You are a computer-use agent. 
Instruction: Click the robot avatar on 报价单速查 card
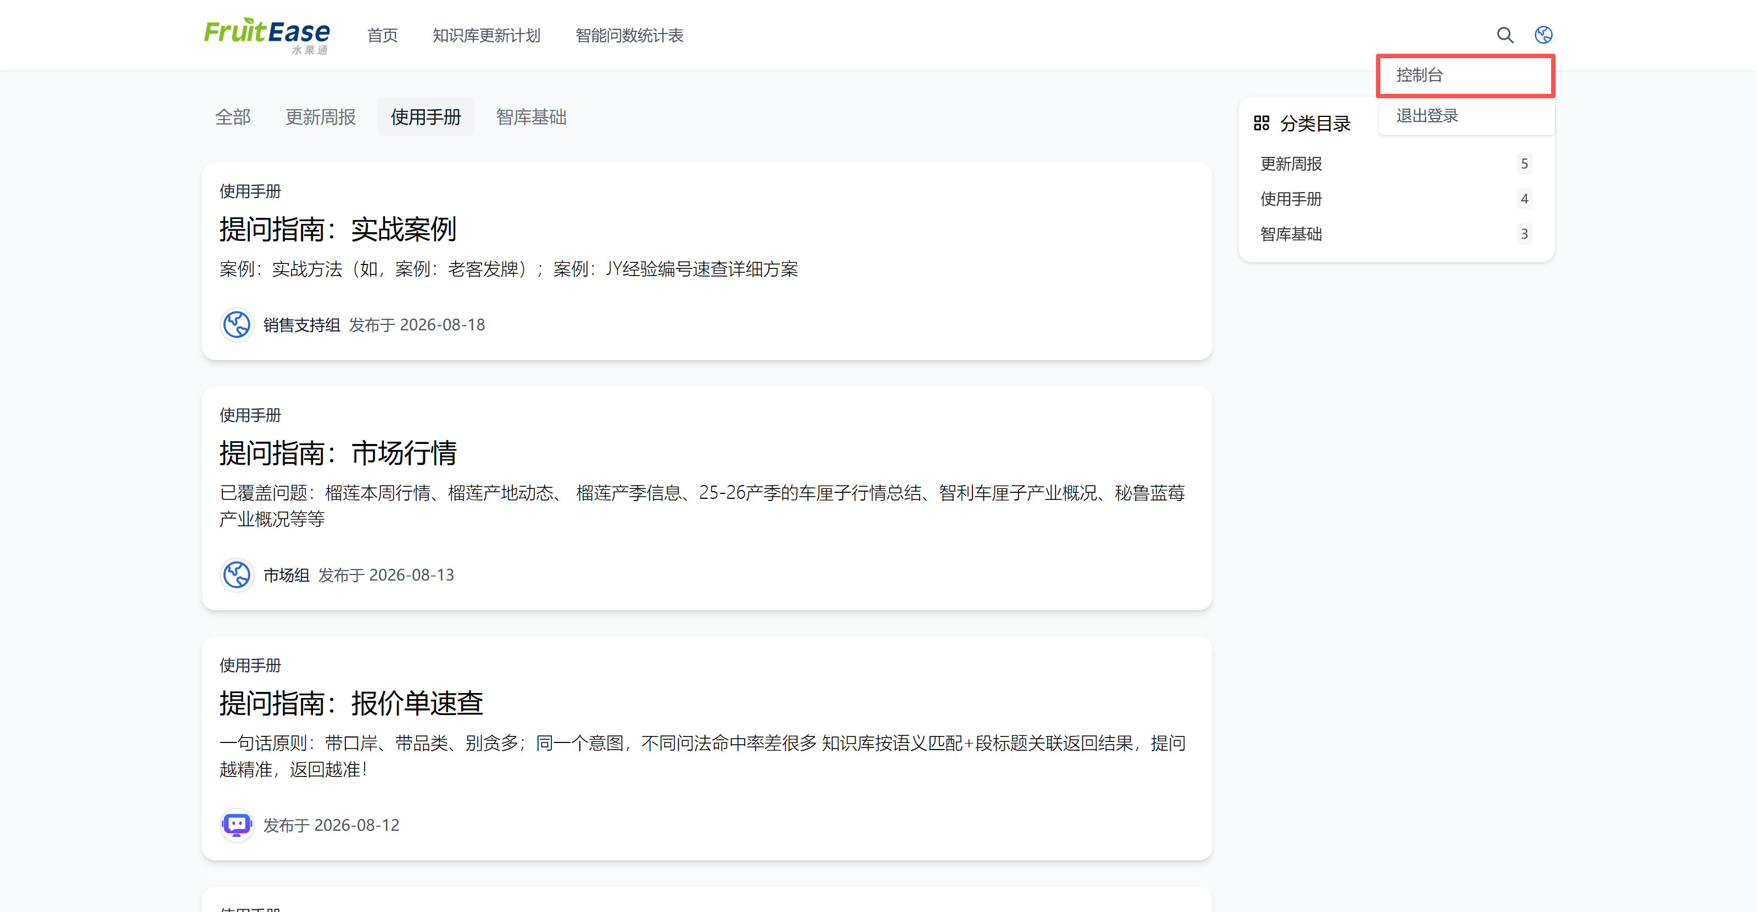237,825
